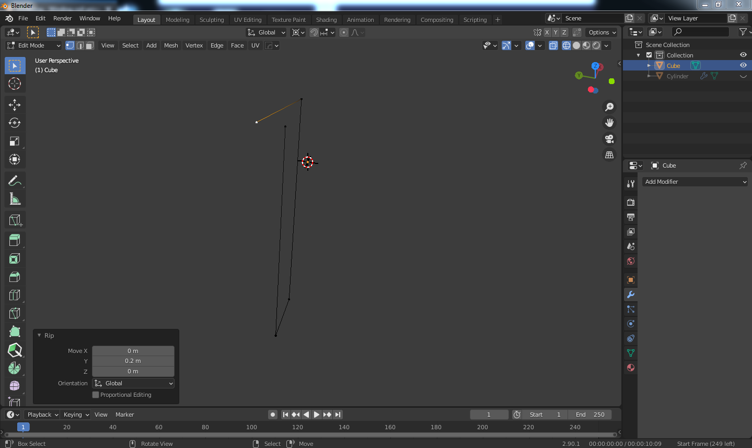Open the Particles properties tab
752x448 pixels.
click(631, 309)
